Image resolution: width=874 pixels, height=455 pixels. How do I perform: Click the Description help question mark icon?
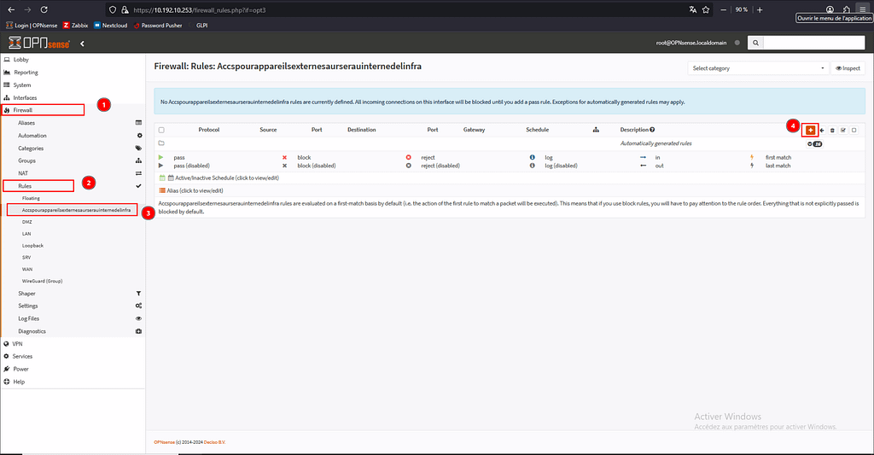653,130
